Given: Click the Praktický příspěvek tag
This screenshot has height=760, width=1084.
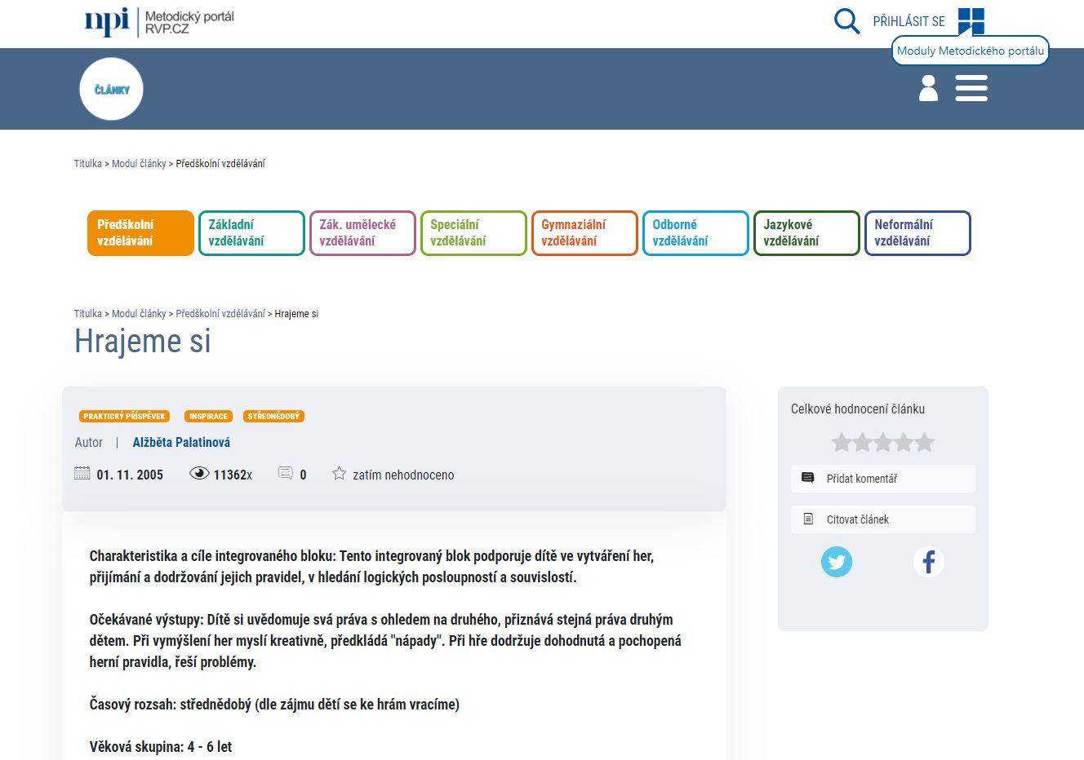Looking at the screenshot, I should coord(125,417).
